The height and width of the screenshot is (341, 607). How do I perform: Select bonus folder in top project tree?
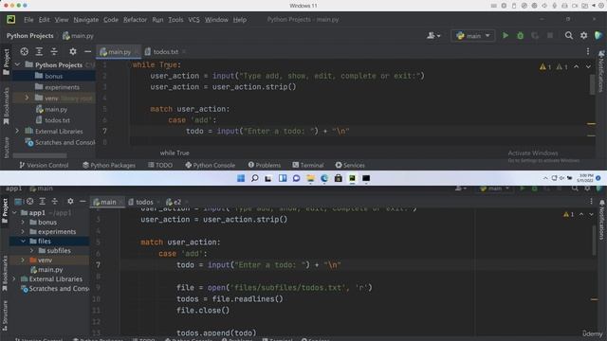(x=48, y=76)
